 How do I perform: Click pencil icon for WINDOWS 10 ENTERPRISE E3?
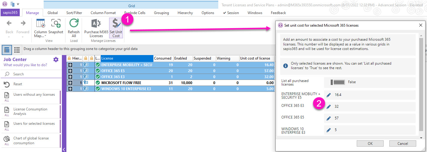point(329,130)
